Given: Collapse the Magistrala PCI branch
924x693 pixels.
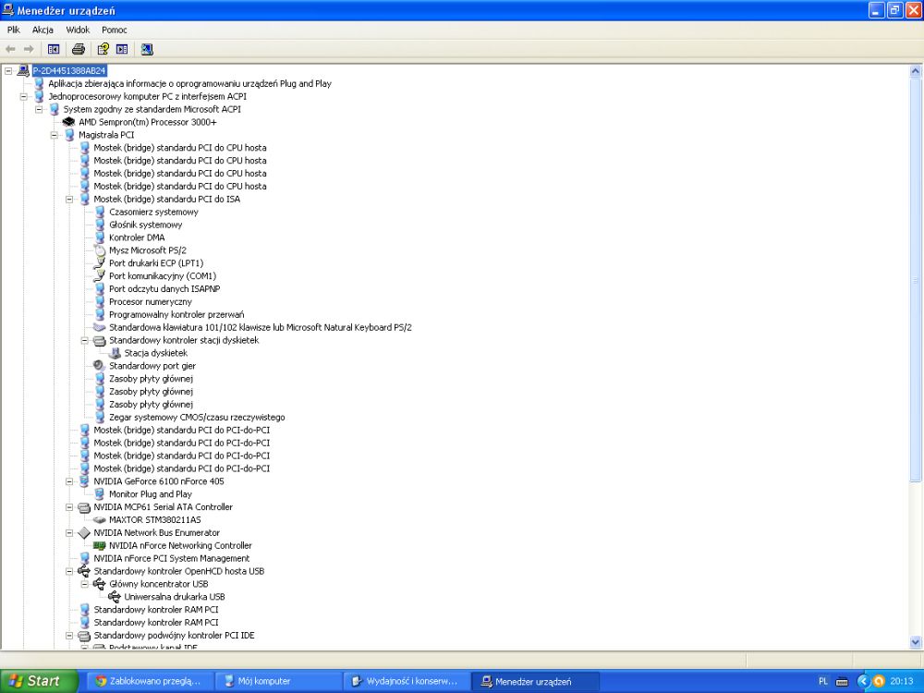Looking at the screenshot, I should (x=55, y=135).
